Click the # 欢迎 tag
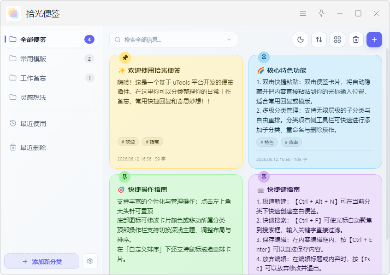This screenshot has height=275, width=390. (x=128, y=142)
